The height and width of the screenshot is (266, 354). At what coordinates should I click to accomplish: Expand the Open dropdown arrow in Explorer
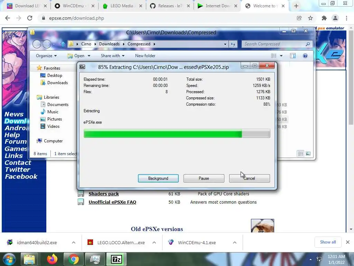coord(89,56)
